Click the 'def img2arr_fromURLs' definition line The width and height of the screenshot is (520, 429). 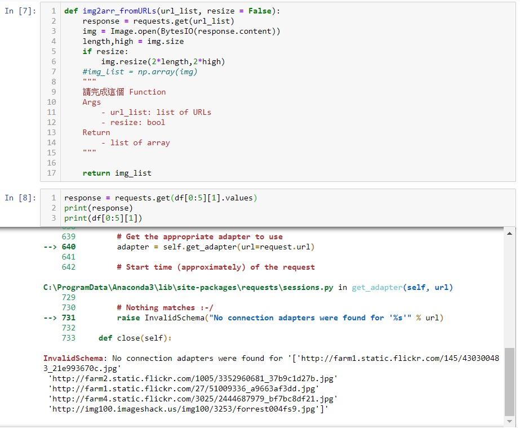pyautogui.click(x=172, y=11)
